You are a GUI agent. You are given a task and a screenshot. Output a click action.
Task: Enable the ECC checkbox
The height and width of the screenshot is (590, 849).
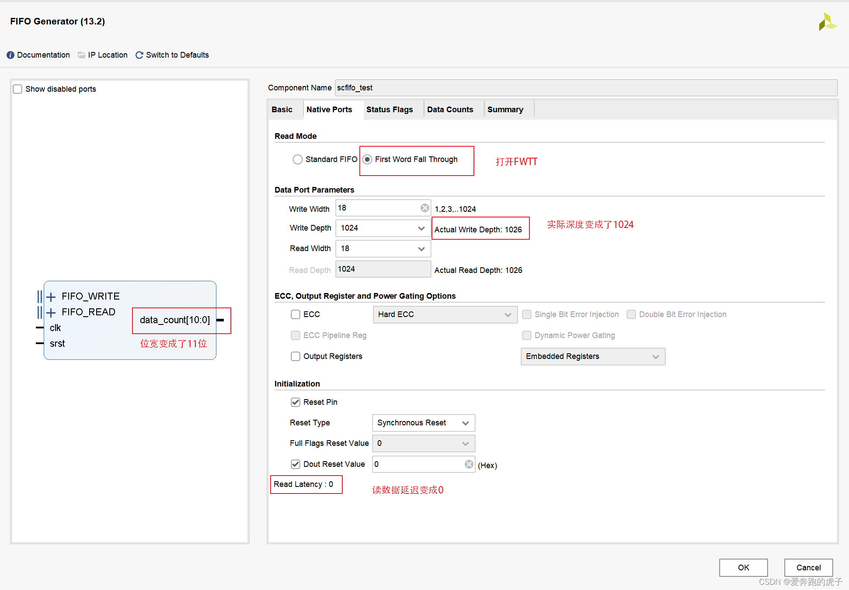[x=296, y=314]
